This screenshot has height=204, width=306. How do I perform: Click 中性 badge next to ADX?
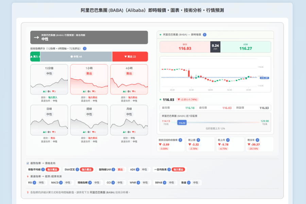click(144, 169)
